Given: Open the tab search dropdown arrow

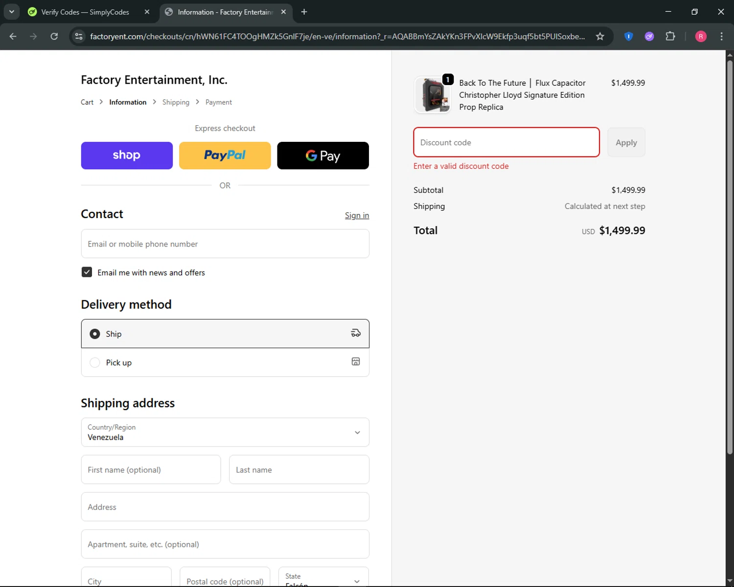Looking at the screenshot, I should tap(12, 12).
